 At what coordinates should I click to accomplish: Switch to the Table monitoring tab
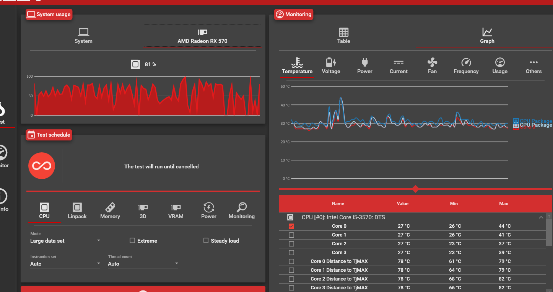pyautogui.click(x=343, y=36)
